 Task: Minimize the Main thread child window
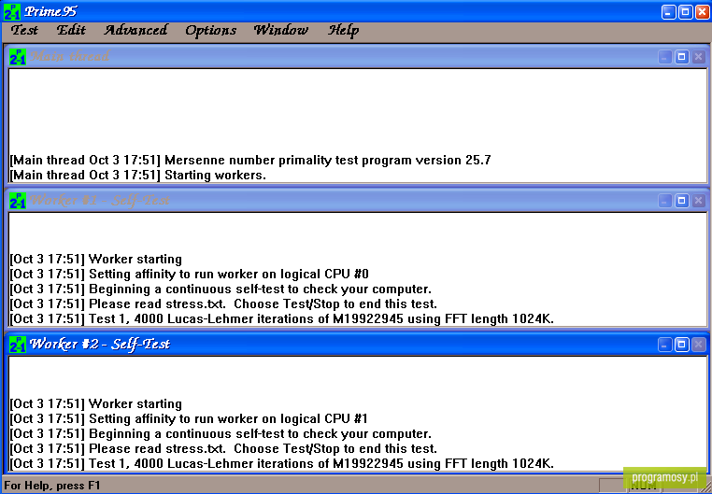(x=664, y=57)
